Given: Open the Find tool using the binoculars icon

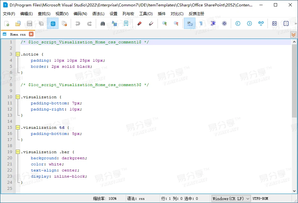Looking at the screenshot, I should (x=103, y=23).
